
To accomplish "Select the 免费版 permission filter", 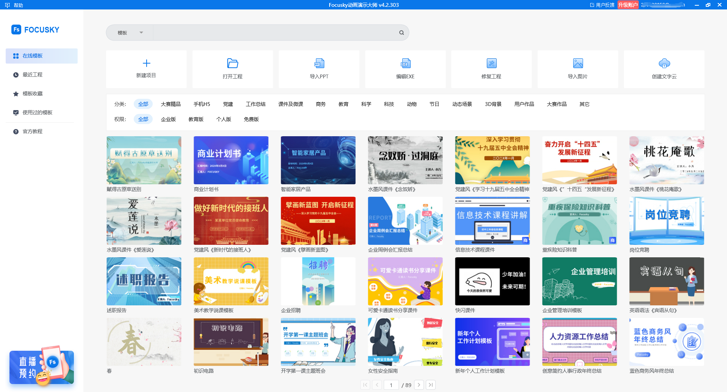I will (x=251, y=119).
